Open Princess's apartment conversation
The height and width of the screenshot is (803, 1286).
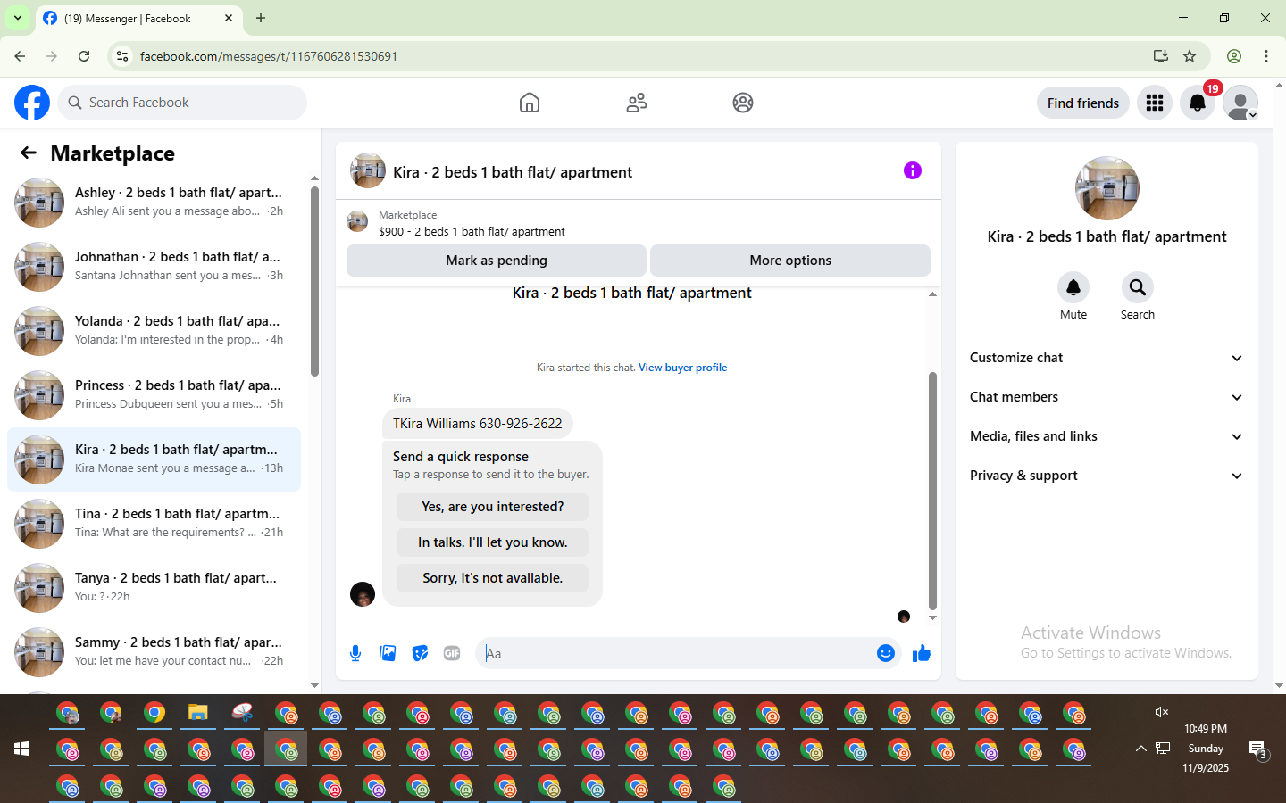154,395
